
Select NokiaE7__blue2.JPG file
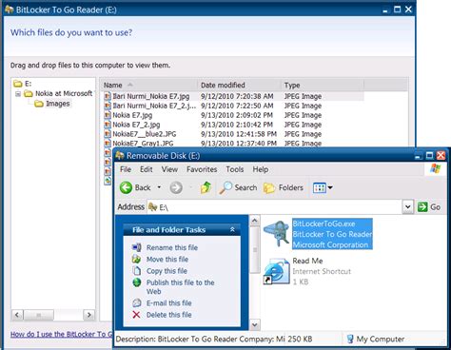[145, 134]
